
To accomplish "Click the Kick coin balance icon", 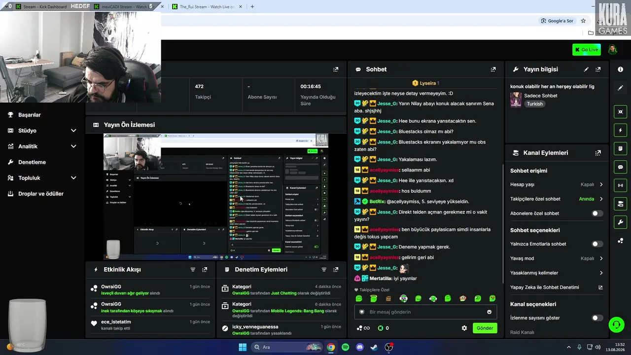I will point(381,328).
